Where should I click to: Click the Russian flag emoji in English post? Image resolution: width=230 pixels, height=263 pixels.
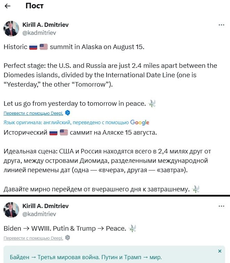(x=33, y=47)
